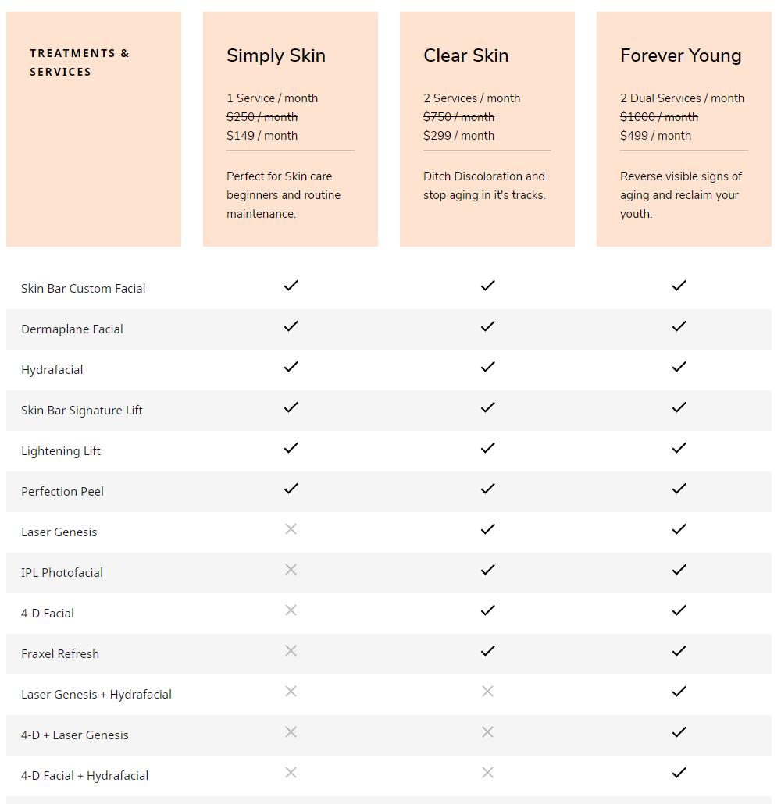The width and height of the screenshot is (781, 804).
Task: Click Forever Young checkmark for 4-D Facial + Hydrafacial
Action: [x=679, y=773]
